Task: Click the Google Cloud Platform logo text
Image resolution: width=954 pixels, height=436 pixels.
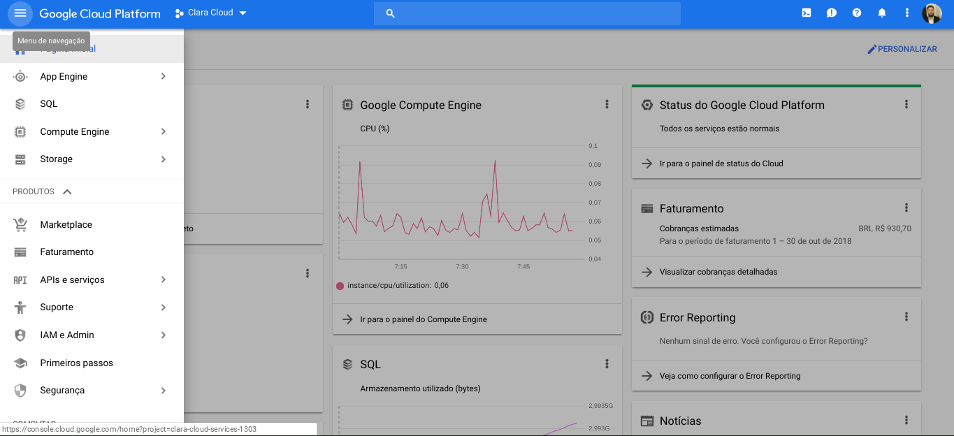Action: 100,13
